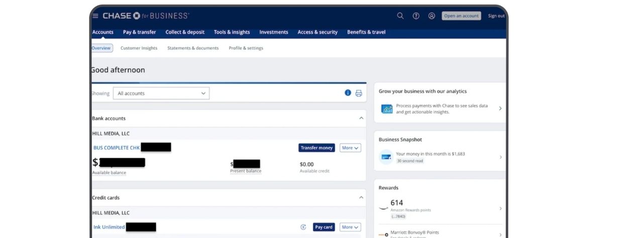Switch to Customer Insights tab
This screenshot has height=238, width=643.
(x=139, y=48)
